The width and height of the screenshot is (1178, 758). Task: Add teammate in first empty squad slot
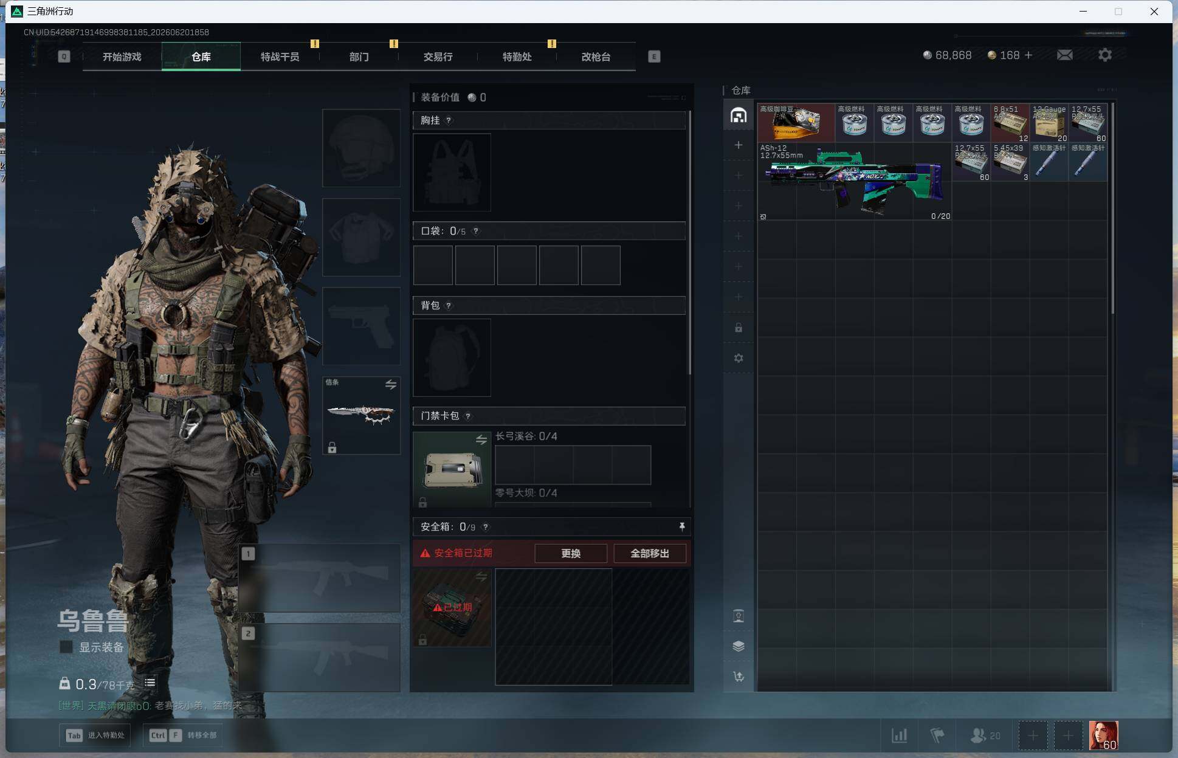[1033, 736]
